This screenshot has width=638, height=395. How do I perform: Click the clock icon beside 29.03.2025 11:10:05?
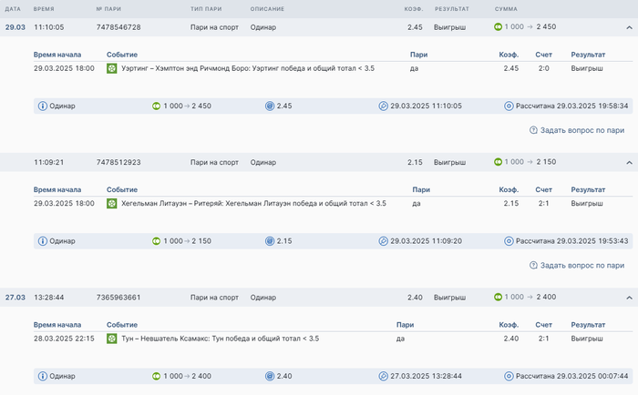pyautogui.click(x=383, y=106)
